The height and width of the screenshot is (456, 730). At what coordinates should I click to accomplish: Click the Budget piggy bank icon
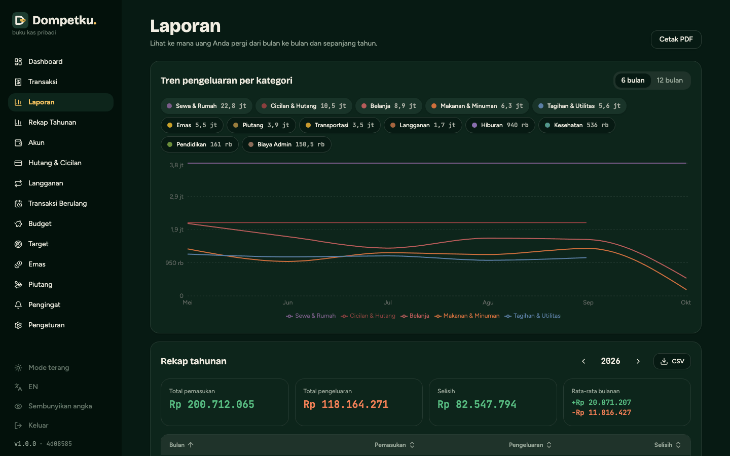tap(18, 224)
